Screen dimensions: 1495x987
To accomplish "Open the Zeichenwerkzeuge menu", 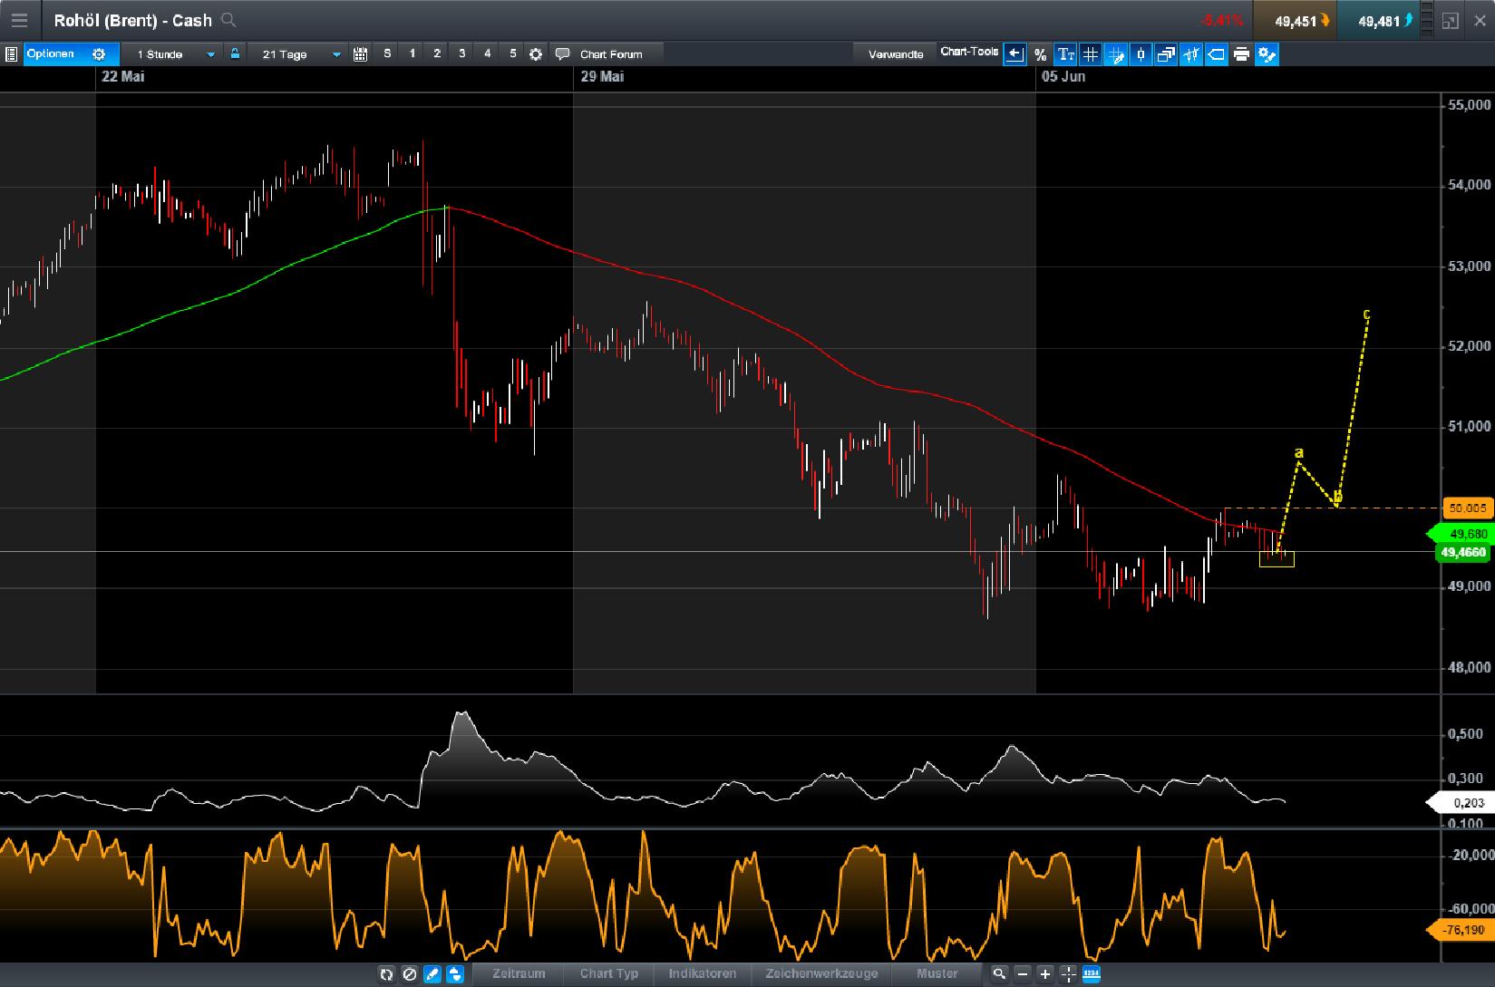I will [820, 973].
